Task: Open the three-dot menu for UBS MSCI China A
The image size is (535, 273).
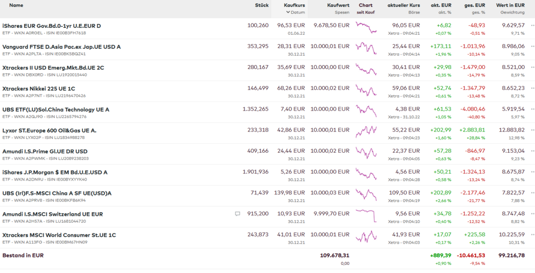Action: (x=532, y=192)
